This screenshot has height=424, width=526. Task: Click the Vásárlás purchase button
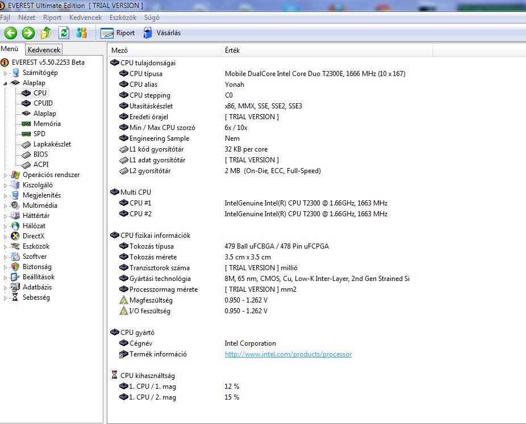coord(162,33)
